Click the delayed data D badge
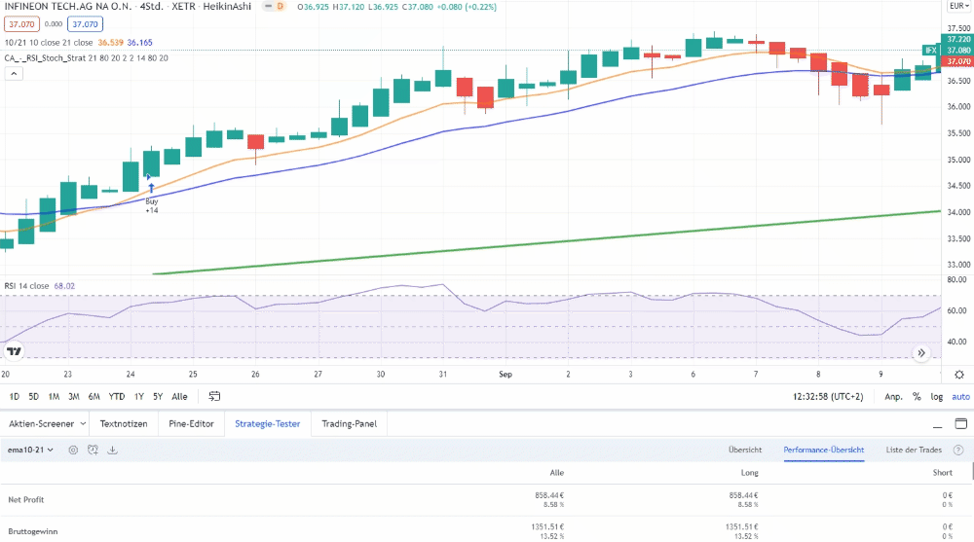The width and height of the screenshot is (974, 542). point(281,6)
